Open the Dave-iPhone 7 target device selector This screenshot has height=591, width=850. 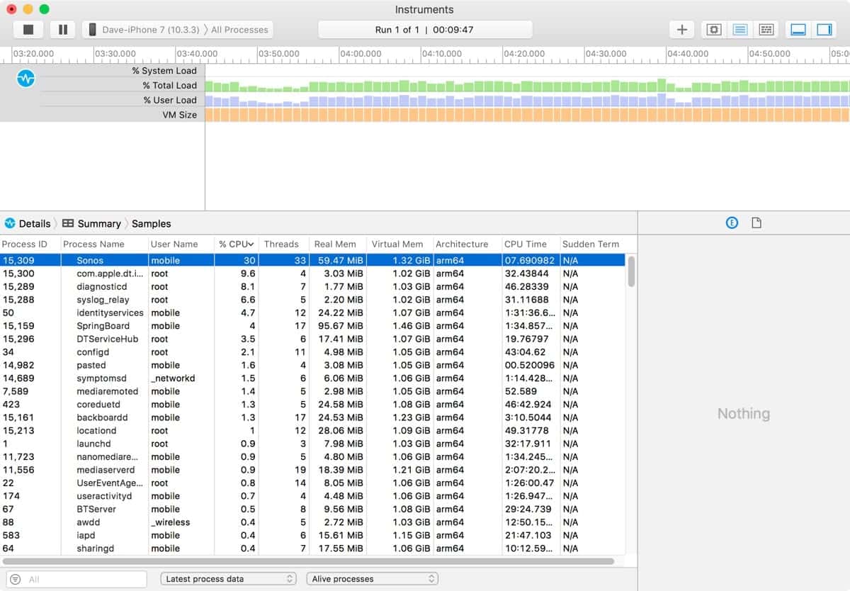coord(178,30)
